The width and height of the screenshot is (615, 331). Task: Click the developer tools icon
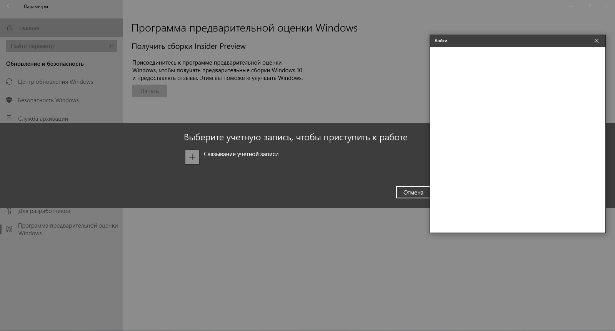tap(9, 211)
